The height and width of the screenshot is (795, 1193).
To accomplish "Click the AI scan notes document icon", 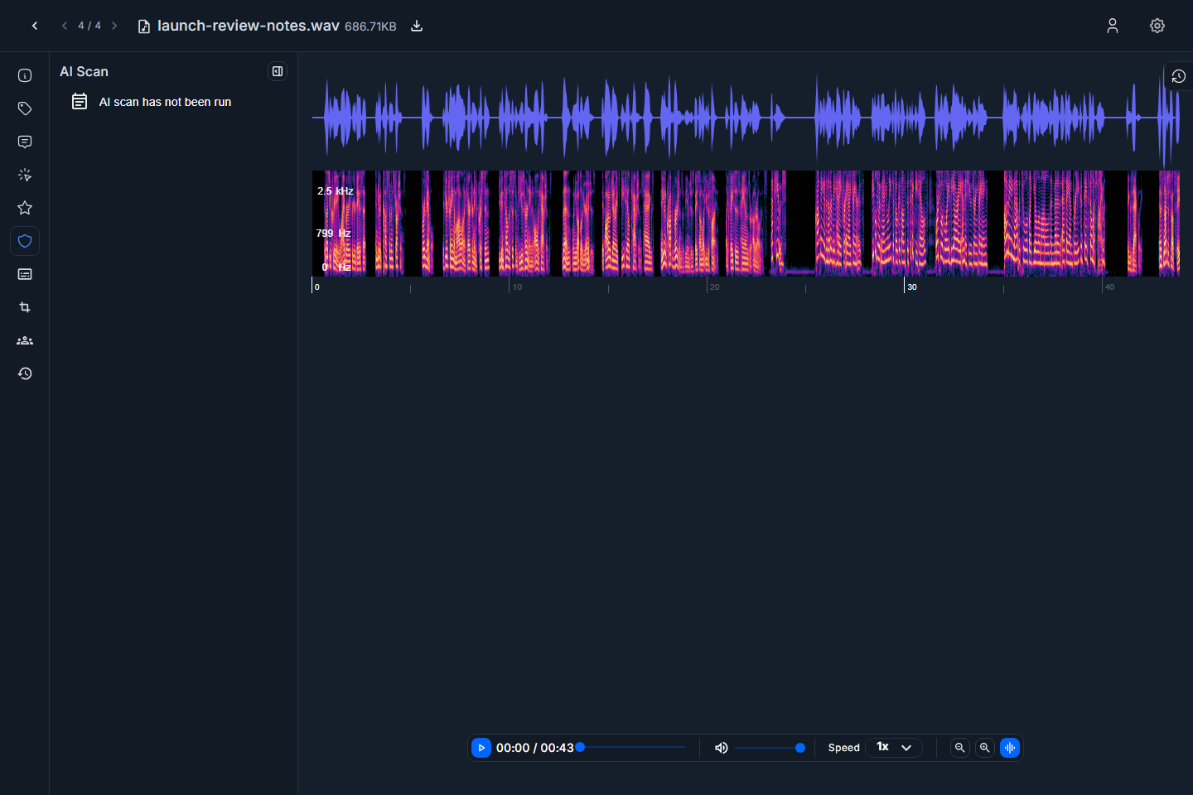I will pyautogui.click(x=80, y=102).
